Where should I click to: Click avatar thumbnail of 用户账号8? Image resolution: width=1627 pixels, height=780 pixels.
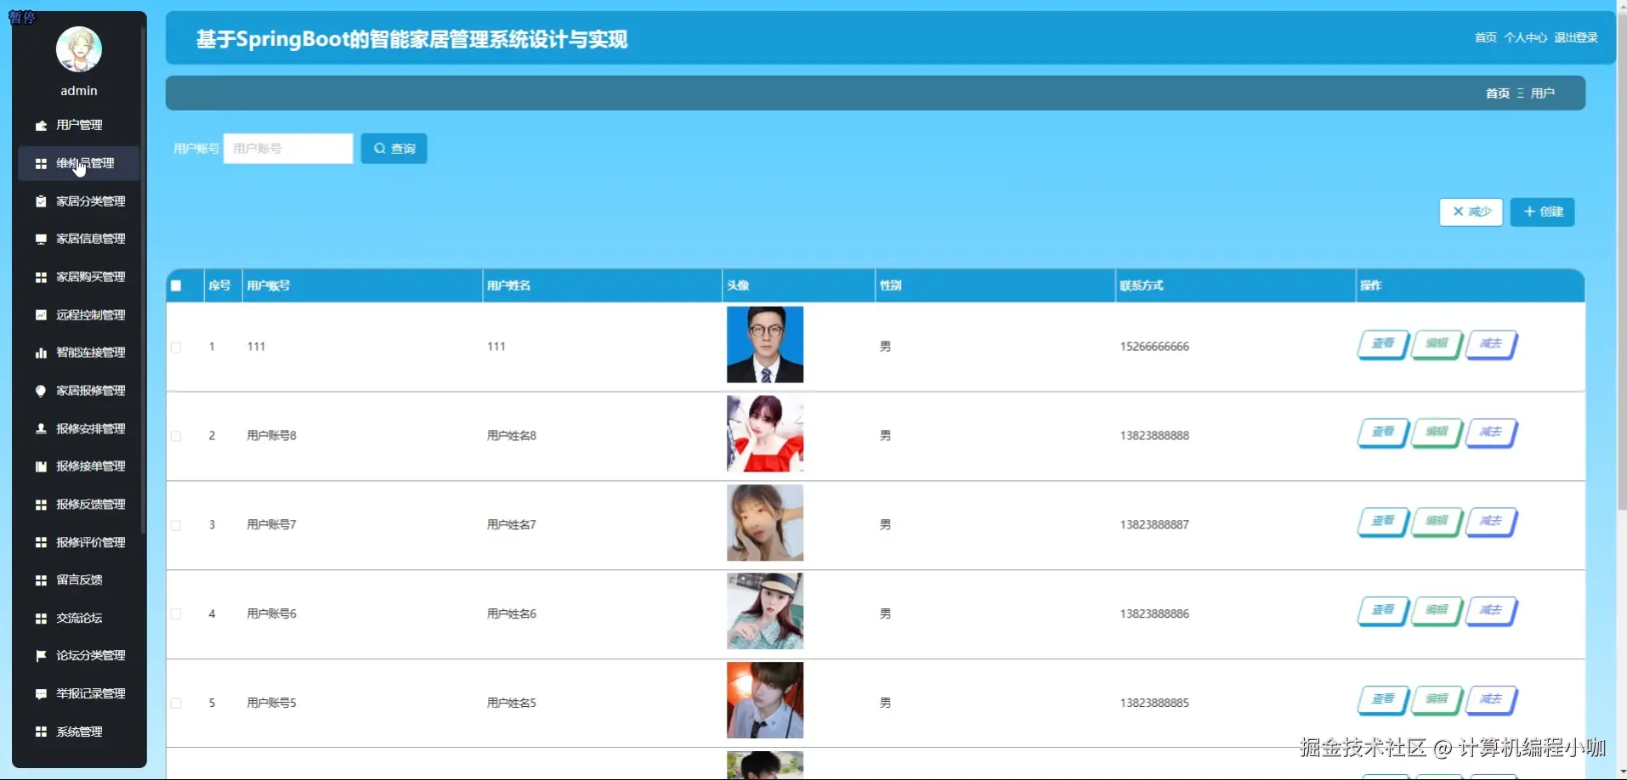(765, 434)
